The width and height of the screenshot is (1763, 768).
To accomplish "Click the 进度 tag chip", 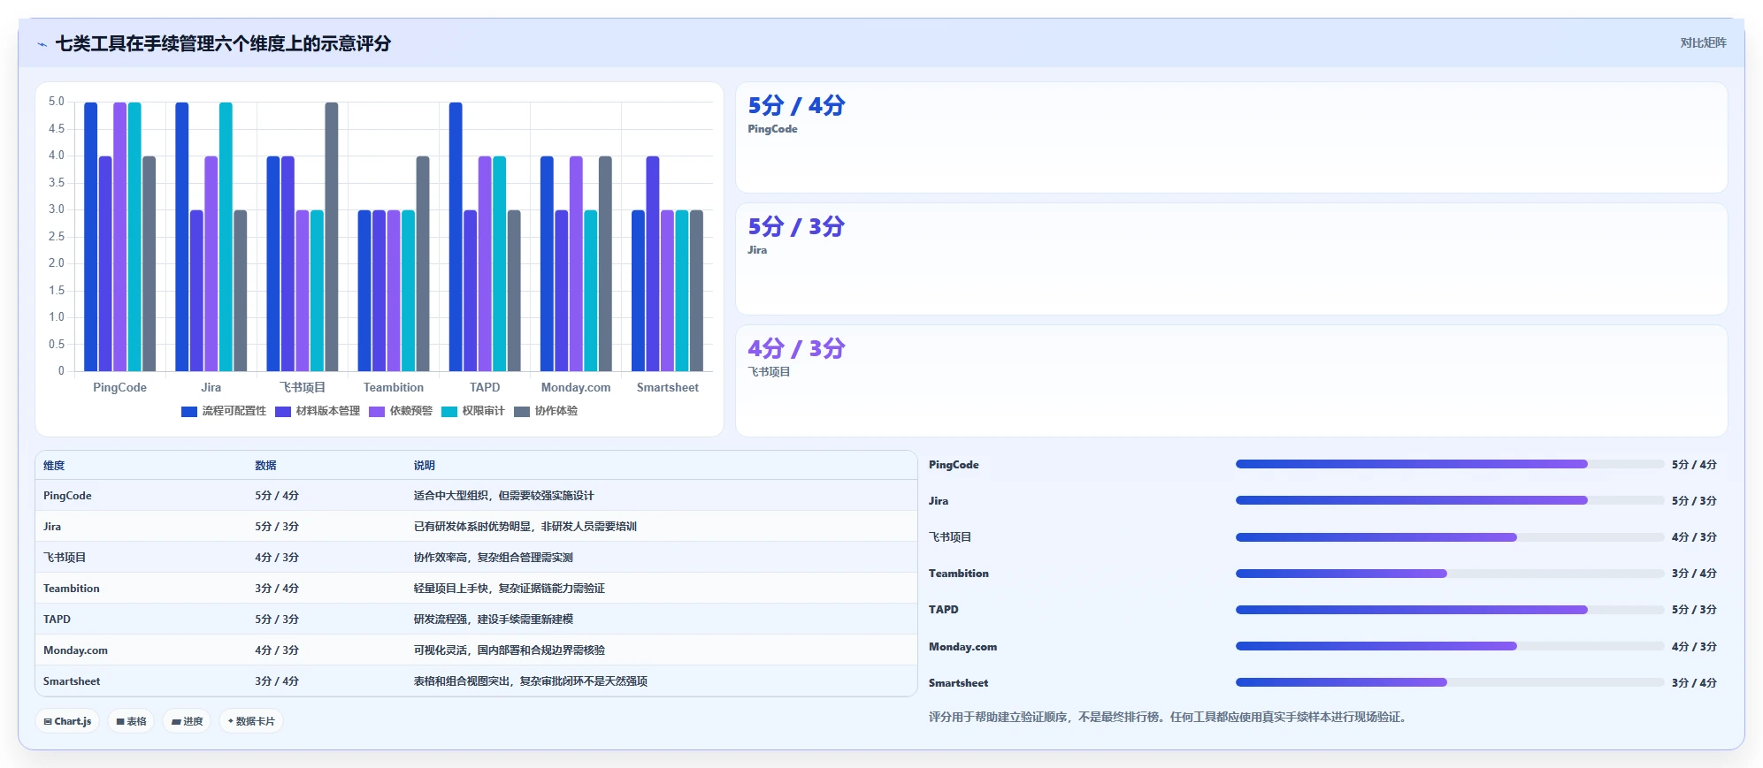I will (187, 721).
